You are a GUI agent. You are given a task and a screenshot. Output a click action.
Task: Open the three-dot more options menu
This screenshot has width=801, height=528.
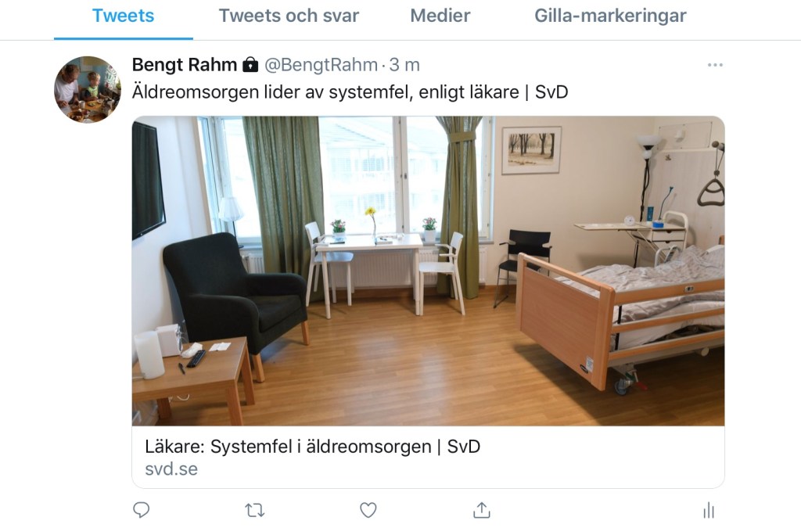point(715,65)
